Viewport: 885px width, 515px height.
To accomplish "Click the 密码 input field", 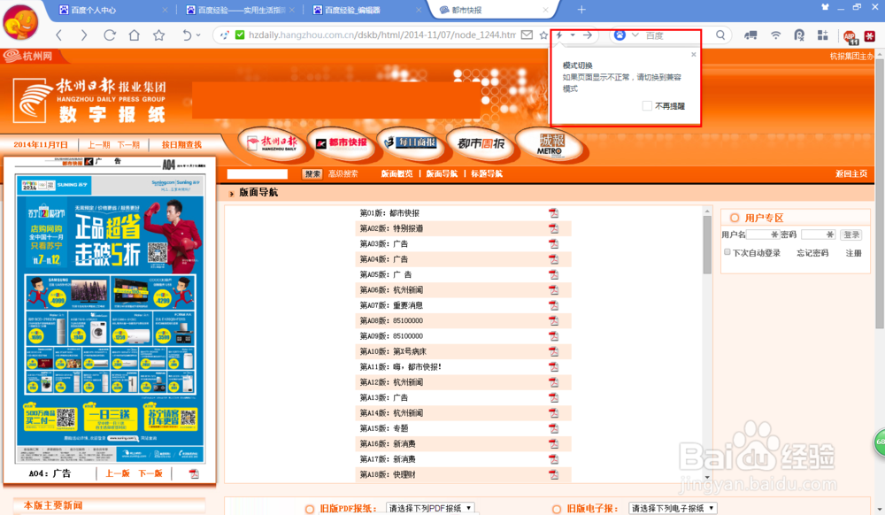I will click(x=817, y=234).
